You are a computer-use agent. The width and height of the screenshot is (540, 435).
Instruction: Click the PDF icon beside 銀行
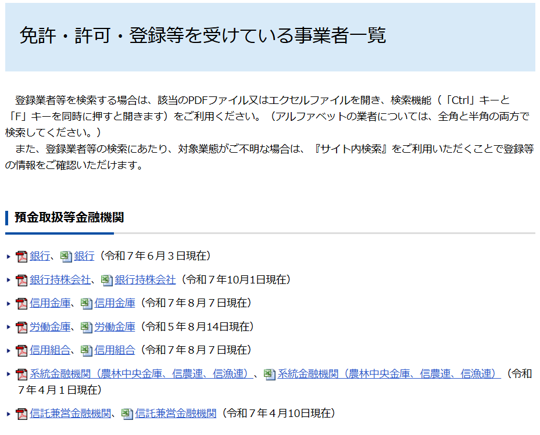point(22,256)
